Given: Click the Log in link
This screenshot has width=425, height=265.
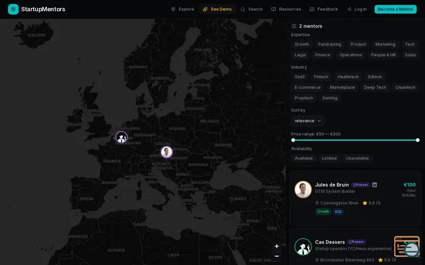Looking at the screenshot, I should click(356, 9).
